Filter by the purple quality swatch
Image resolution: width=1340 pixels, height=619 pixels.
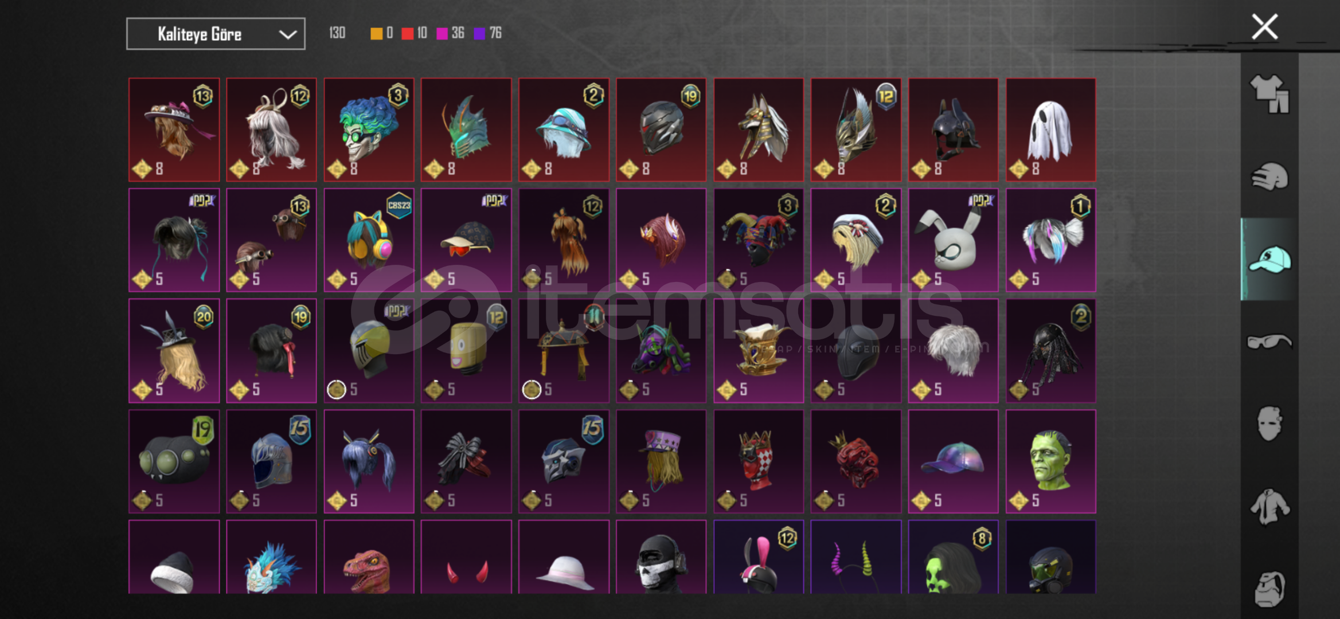coord(479,34)
